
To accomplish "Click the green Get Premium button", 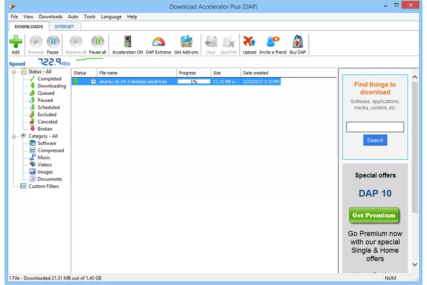I will (x=374, y=215).
